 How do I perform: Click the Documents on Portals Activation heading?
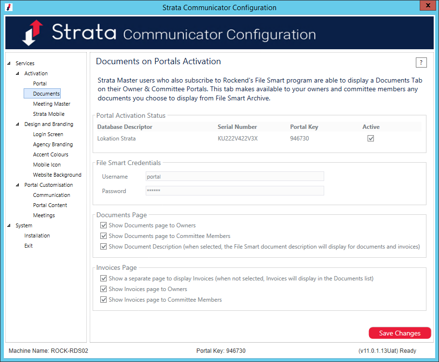[x=158, y=61]
